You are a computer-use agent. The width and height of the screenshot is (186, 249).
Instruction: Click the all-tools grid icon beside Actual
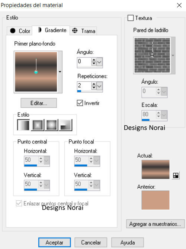pyautogui.click(x=176, y=175)
